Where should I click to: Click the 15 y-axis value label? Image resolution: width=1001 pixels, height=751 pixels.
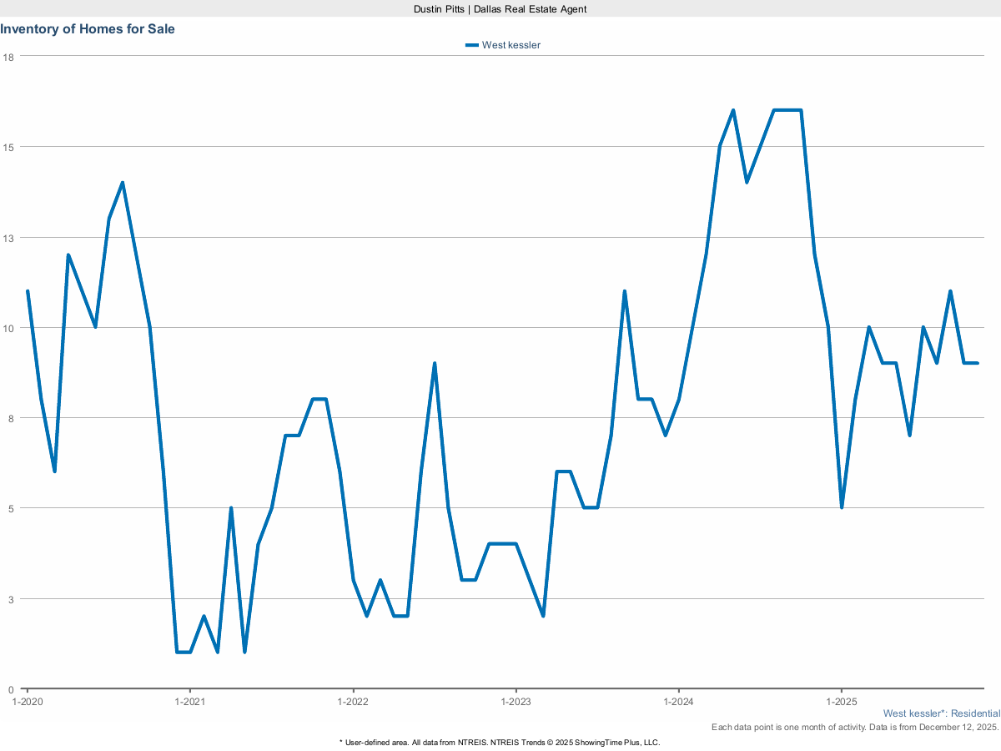[x=8, y=147]
